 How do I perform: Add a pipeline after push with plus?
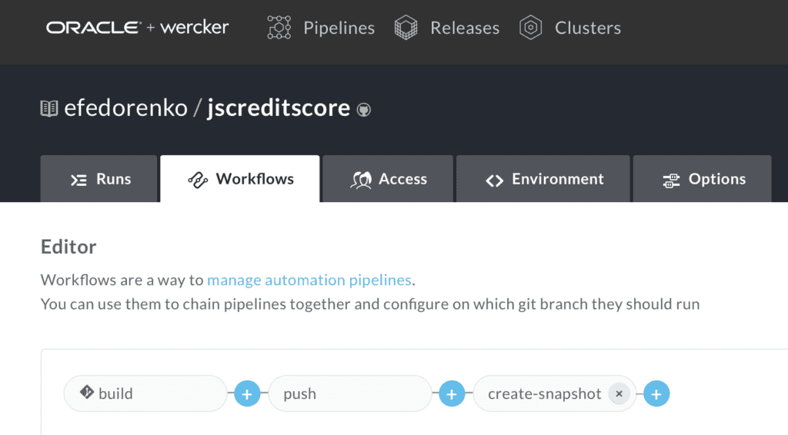click(452, 393)
